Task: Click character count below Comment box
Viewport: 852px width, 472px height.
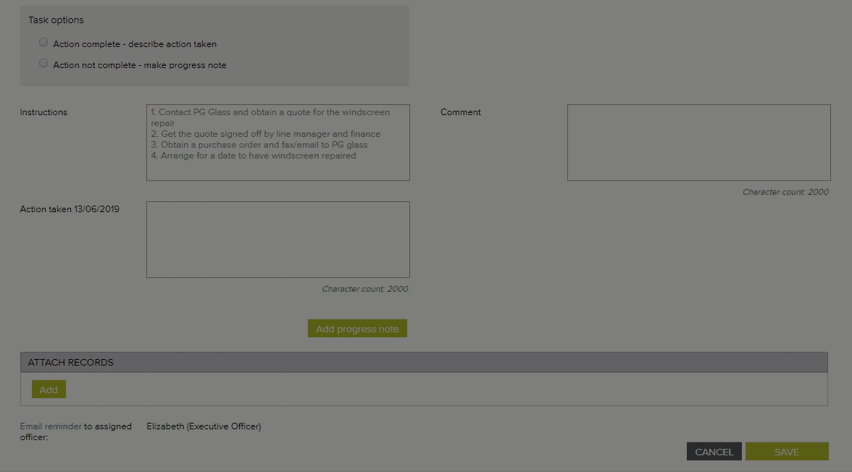Action: 785,192
